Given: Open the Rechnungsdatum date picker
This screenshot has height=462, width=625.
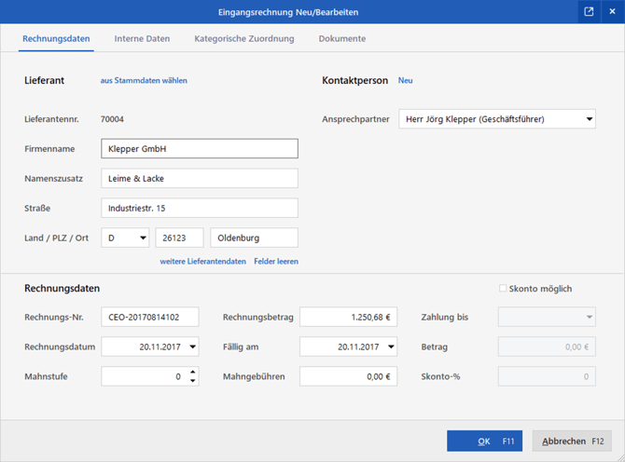Looking at the screenshot, I should point(192,346).
